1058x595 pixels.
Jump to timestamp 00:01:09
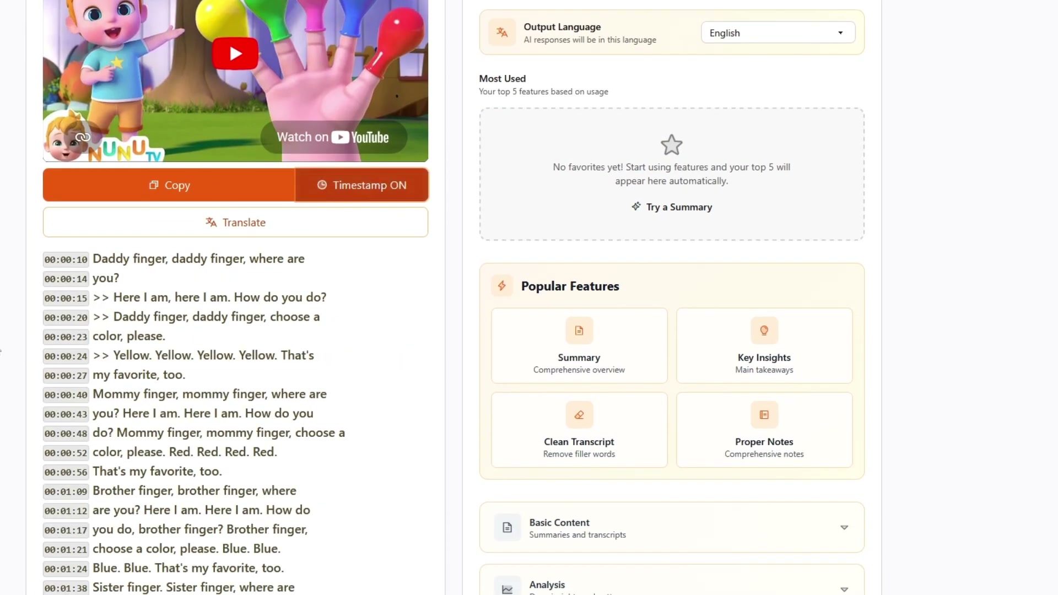pyautogui.click(x=66, y=491)
